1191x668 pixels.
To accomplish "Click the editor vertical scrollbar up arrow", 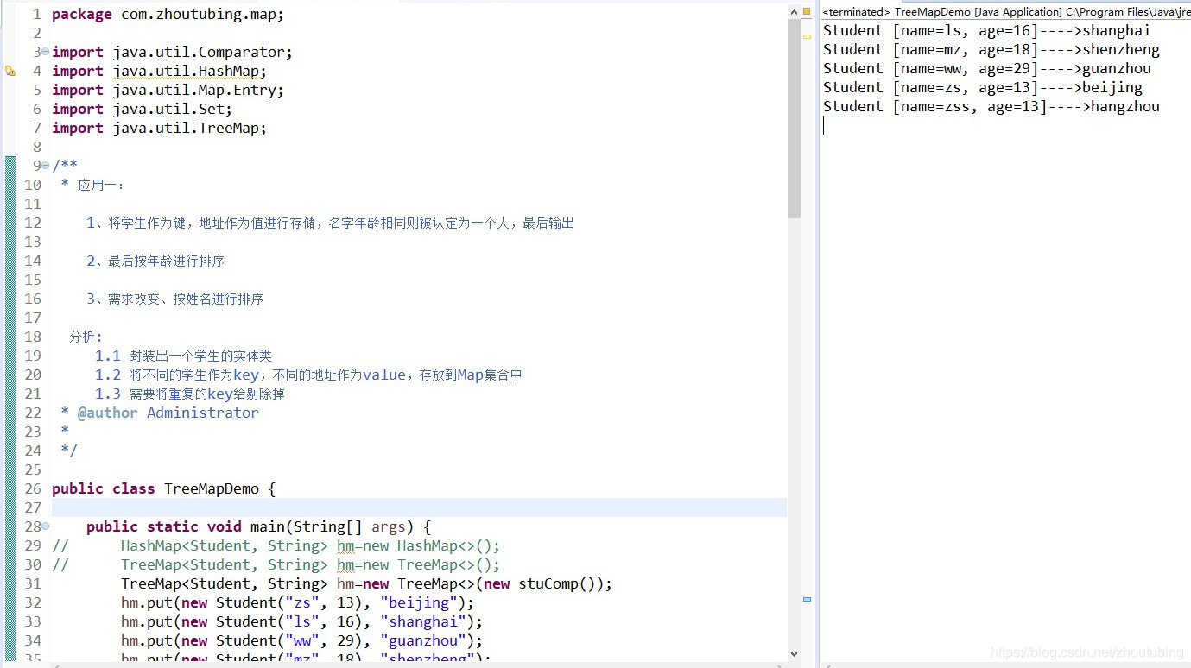I will (795, 11).
